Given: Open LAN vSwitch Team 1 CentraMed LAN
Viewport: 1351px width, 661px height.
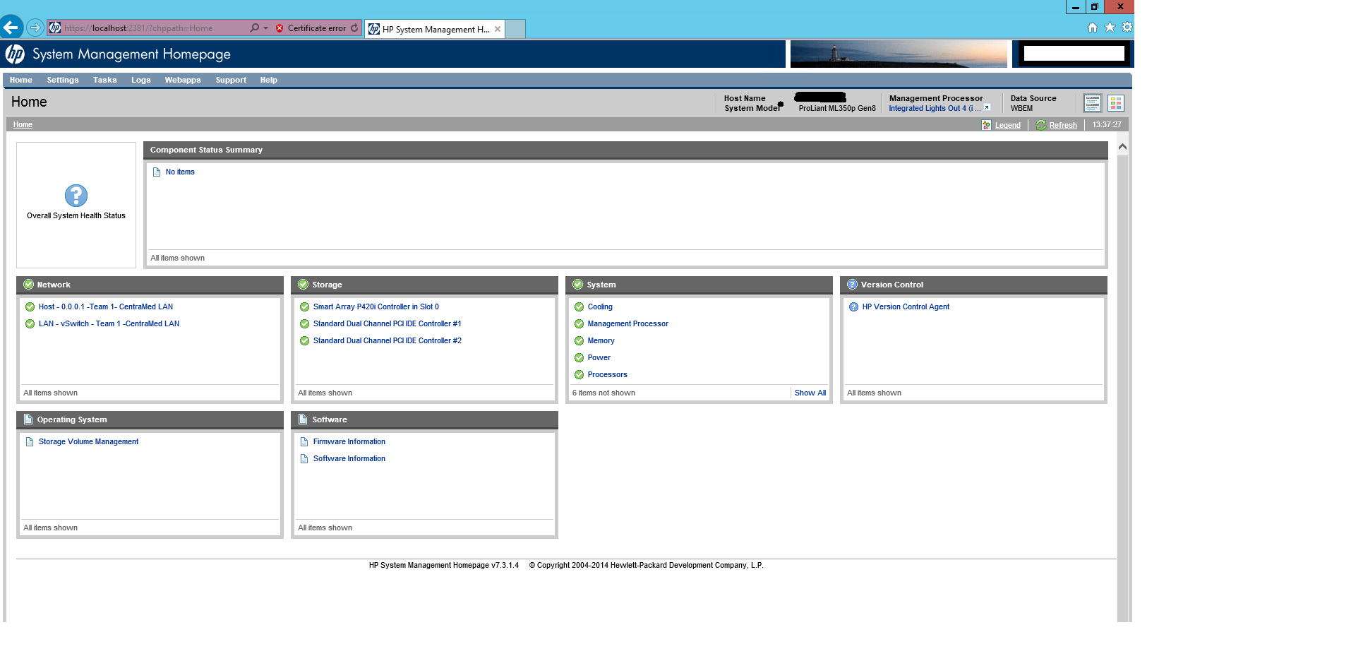Looking at the screenshot, I should 109,324.
